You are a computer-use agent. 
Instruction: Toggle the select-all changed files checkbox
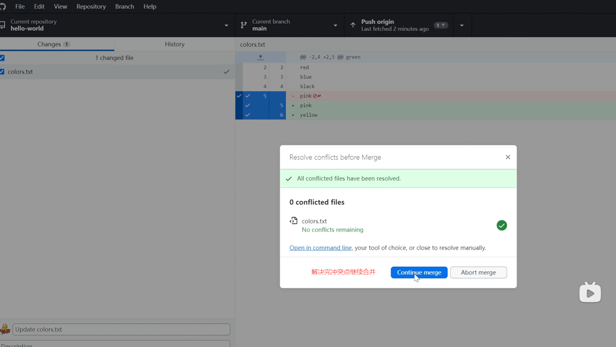2,58
